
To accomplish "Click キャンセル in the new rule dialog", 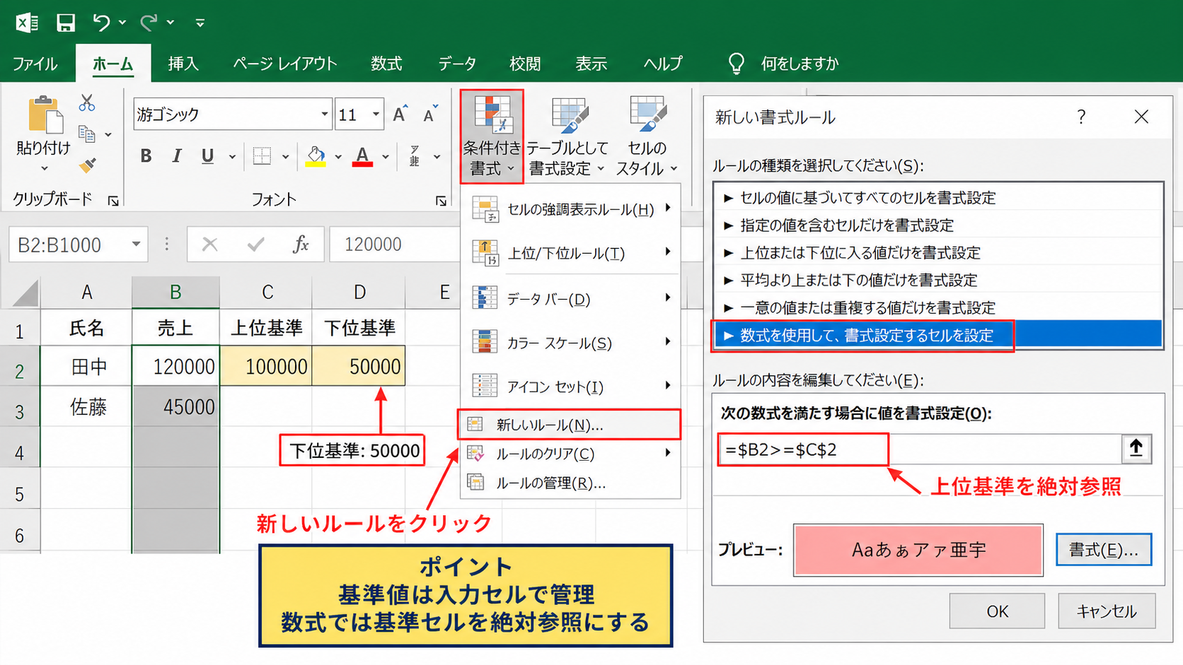I will [1107, 611].
